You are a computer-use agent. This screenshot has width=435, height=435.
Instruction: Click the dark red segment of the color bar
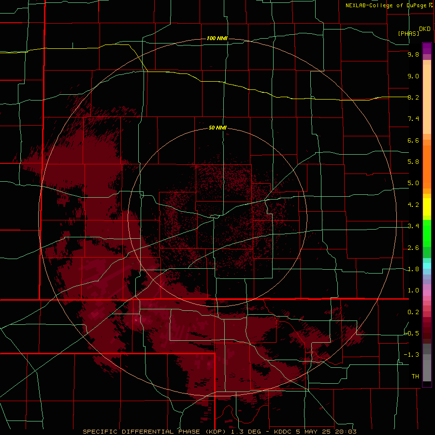coord(427,330)
